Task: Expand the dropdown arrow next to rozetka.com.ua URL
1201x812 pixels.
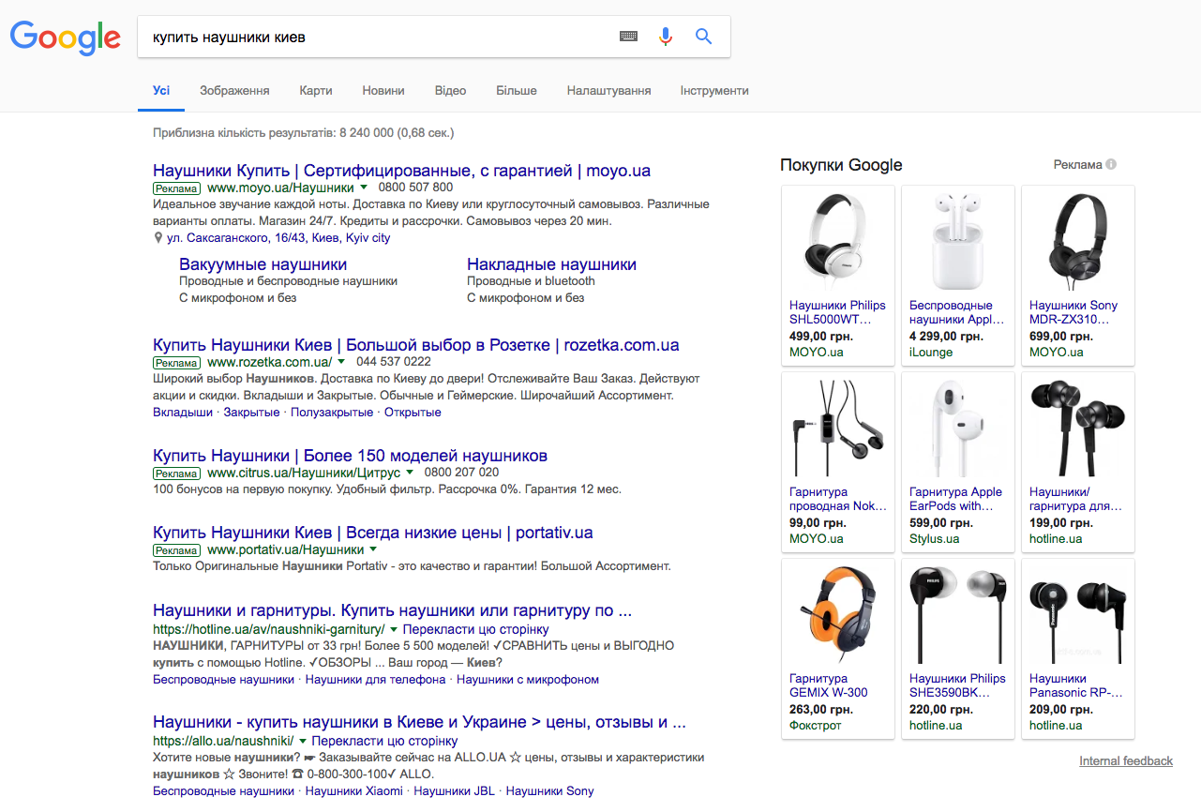Action: click(341, 362)
